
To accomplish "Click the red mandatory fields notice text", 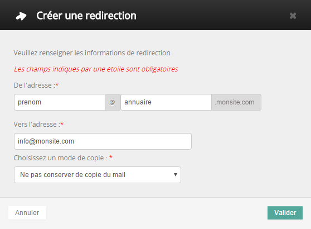I will coord(96,69).
